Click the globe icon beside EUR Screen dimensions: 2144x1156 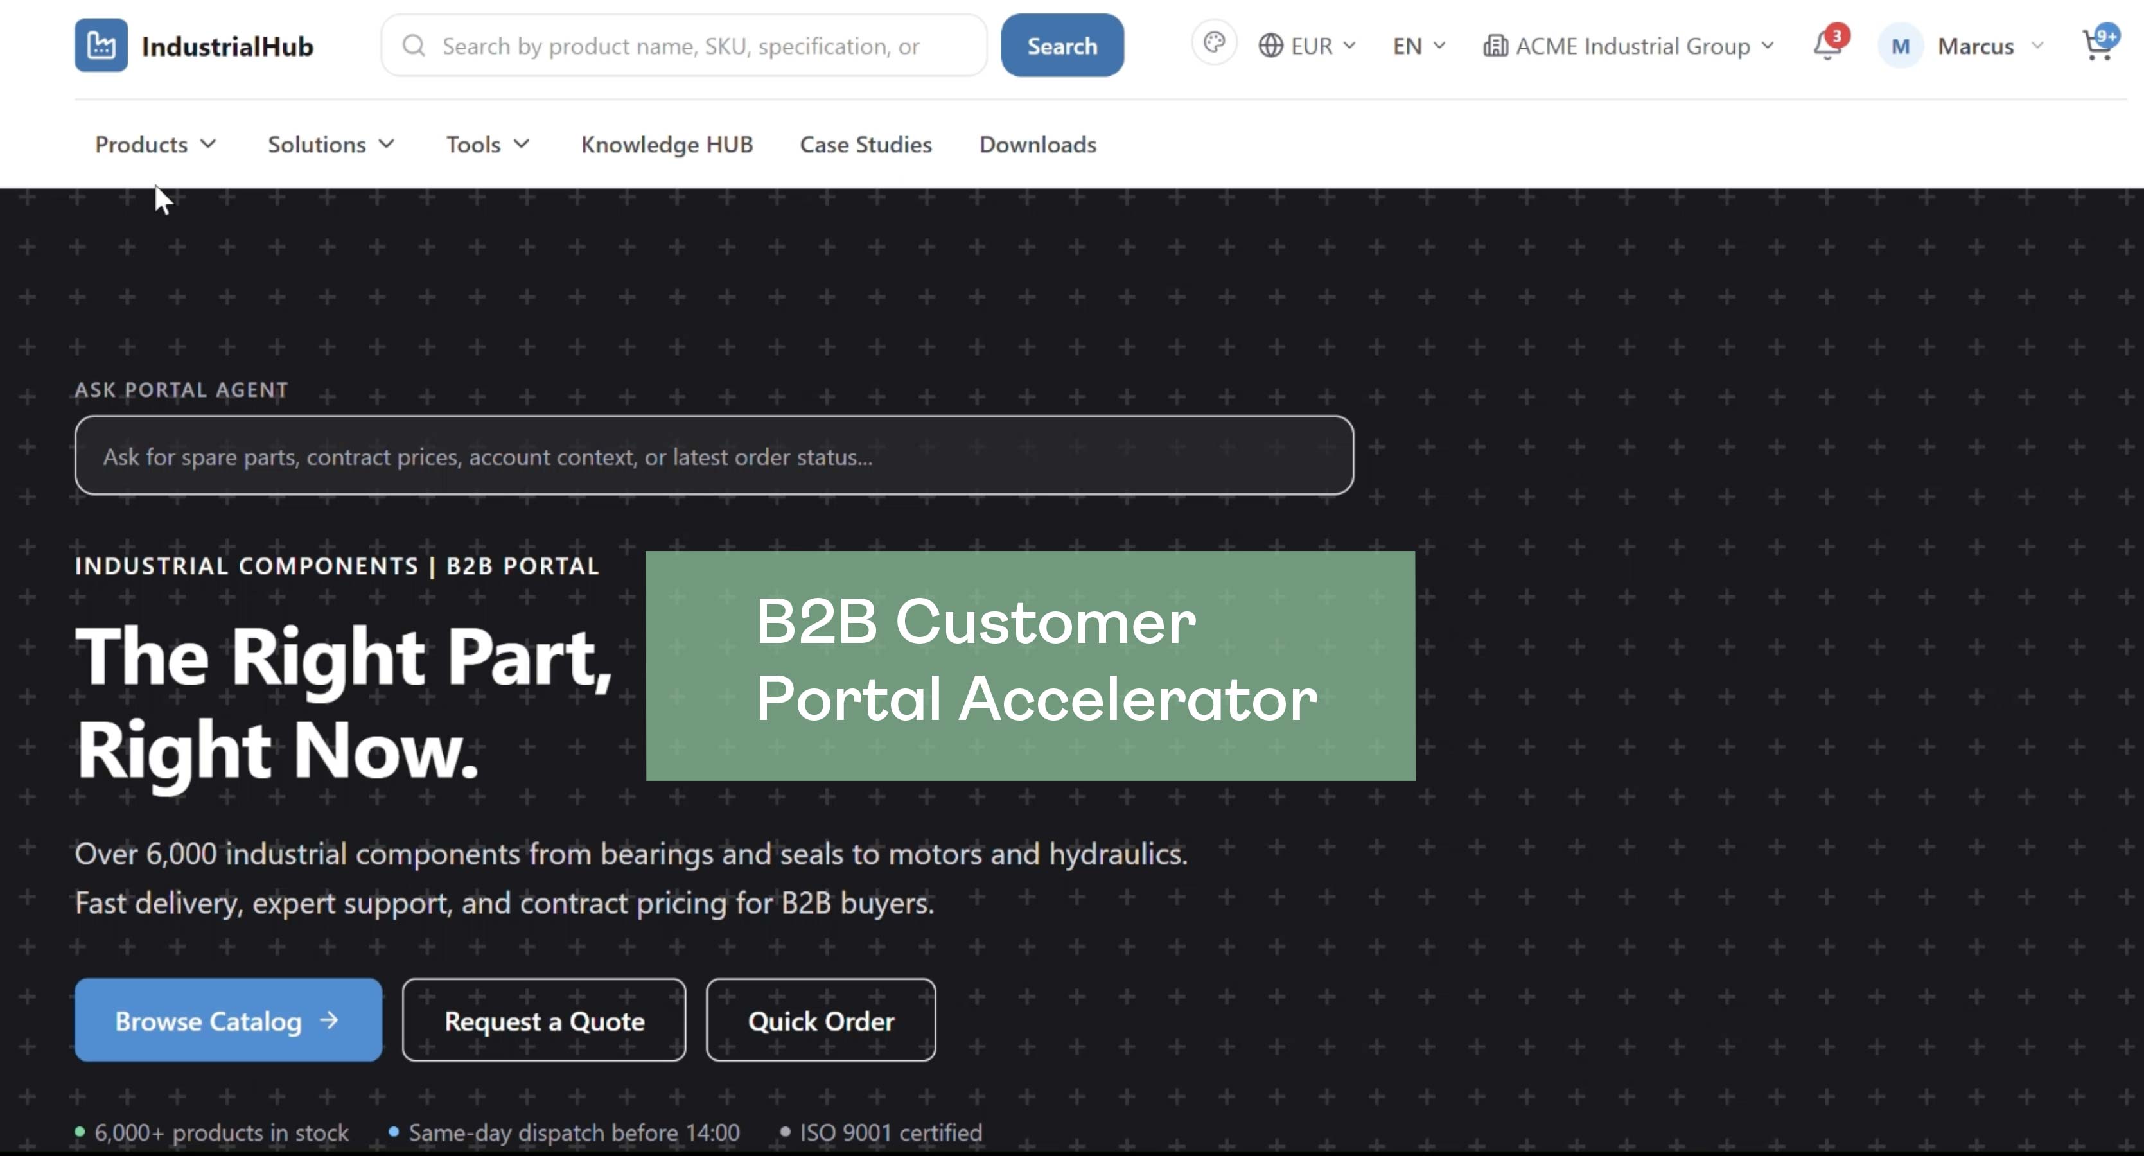1270,46
